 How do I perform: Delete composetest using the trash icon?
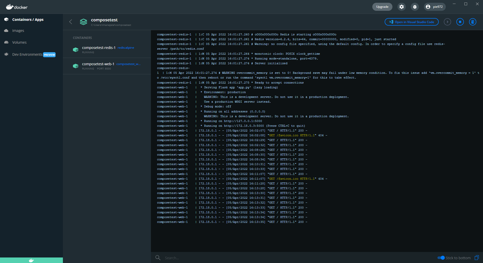(x=473, y=22)
